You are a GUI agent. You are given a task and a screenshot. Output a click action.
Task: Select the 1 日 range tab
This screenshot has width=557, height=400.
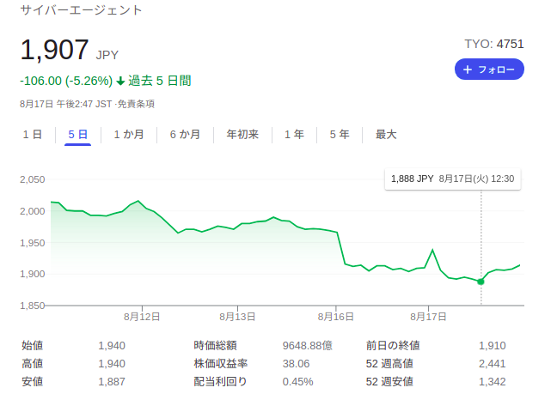click(33, 135)
